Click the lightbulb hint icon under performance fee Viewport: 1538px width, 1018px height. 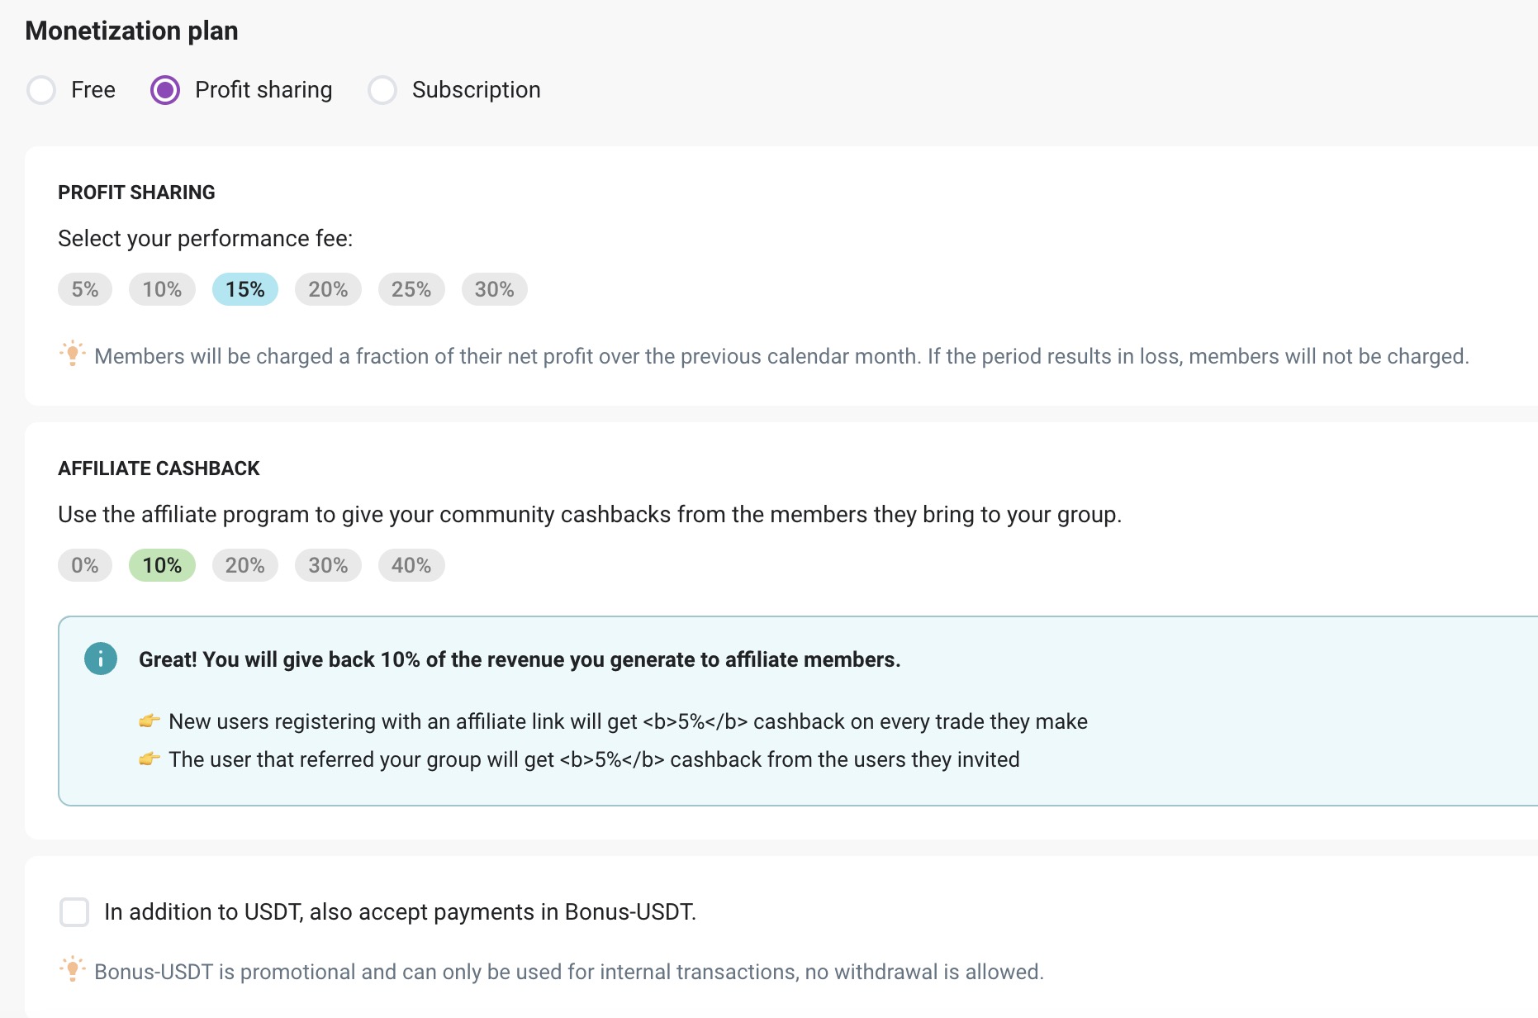(73, 354)
